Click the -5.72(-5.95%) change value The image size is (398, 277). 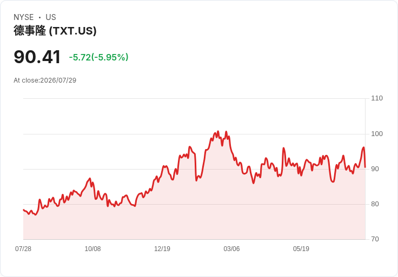(99, 57)
